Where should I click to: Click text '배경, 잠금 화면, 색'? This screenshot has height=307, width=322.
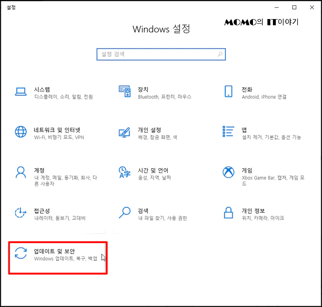coord(158,137)
